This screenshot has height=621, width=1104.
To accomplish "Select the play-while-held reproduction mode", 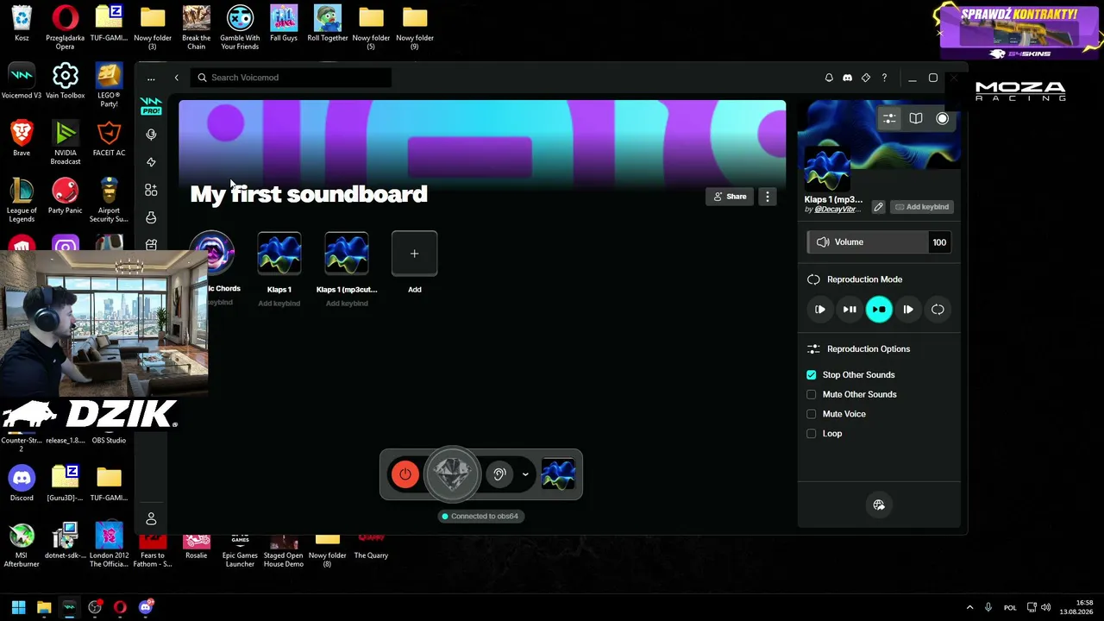I will coord(908,310).
